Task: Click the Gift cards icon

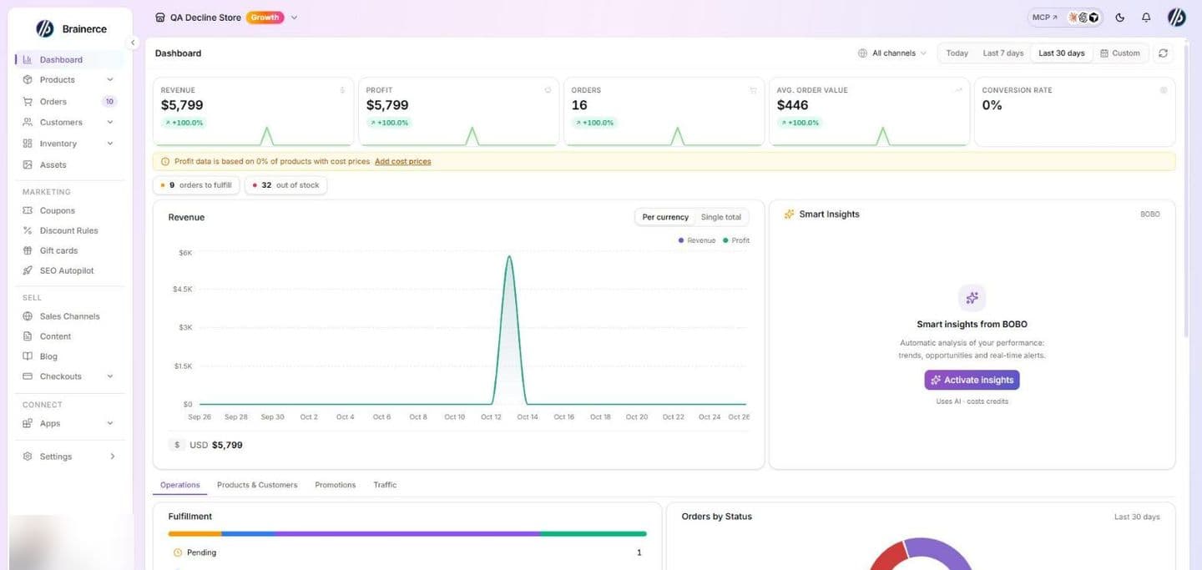Action: click(28, 250)
